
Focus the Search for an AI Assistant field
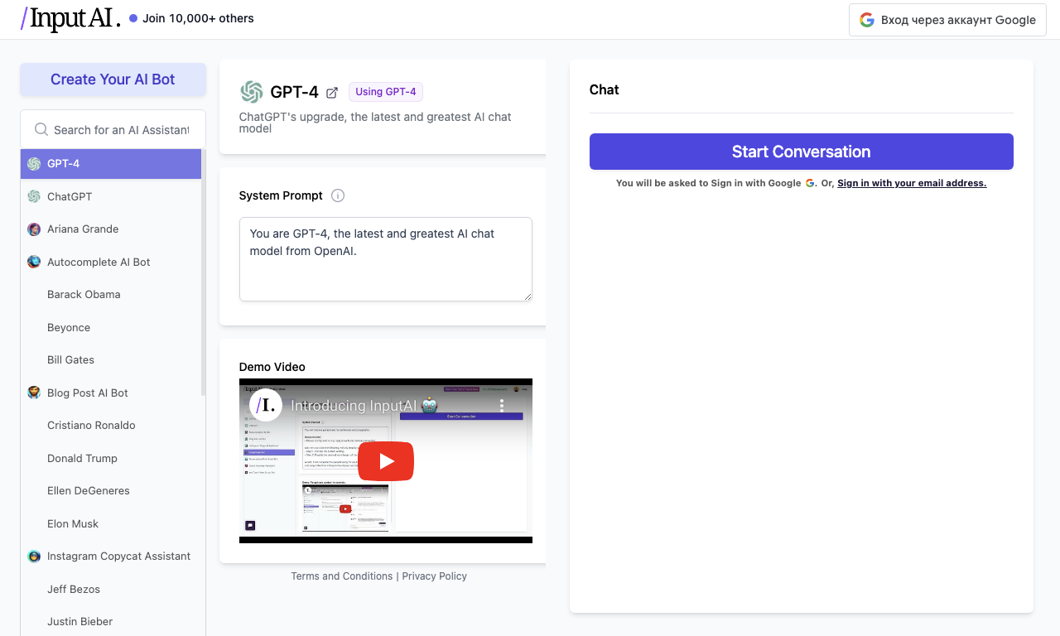(113, 130)
